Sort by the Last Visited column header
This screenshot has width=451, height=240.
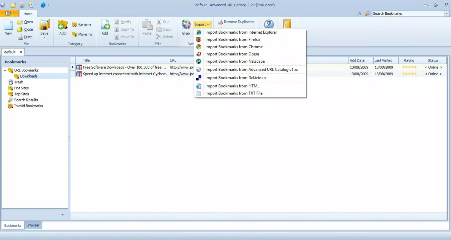[x=386, y=60]
